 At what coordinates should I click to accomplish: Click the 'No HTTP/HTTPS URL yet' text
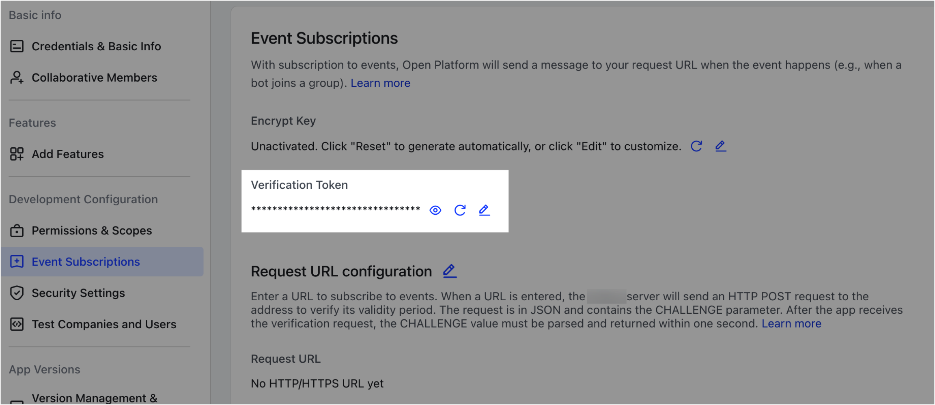coord(317,383)
